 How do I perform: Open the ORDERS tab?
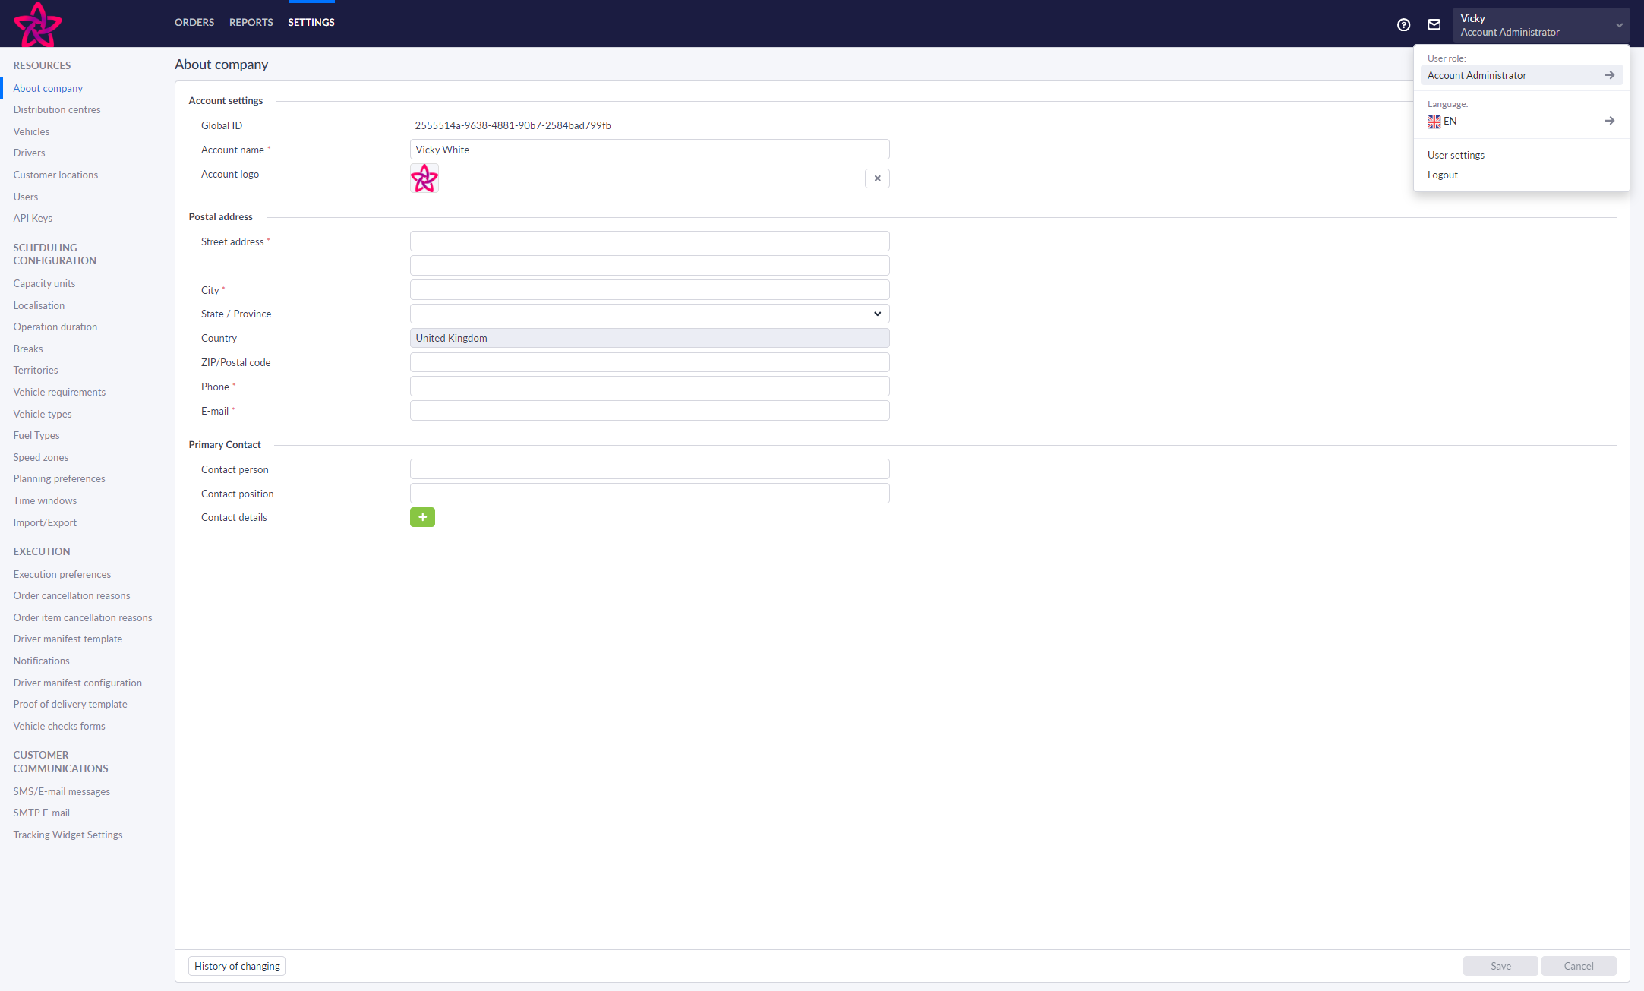tap(194, 23)
